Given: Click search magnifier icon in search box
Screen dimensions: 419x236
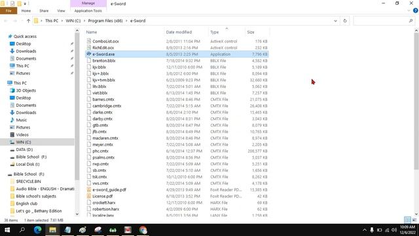Looking at the screenshot, I should 410,21.
